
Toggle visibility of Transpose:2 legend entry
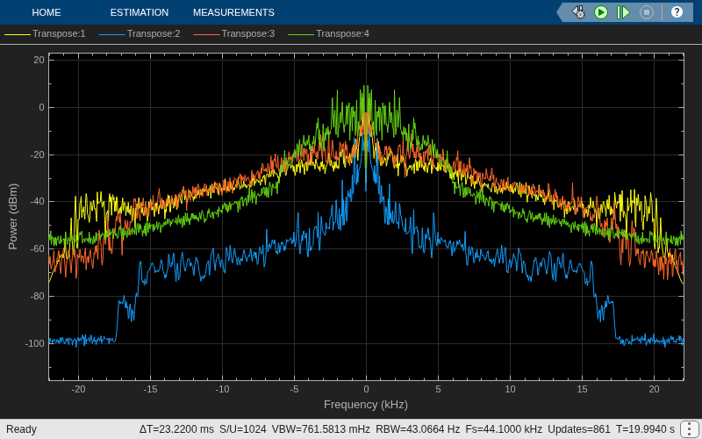tap(140, 33)
